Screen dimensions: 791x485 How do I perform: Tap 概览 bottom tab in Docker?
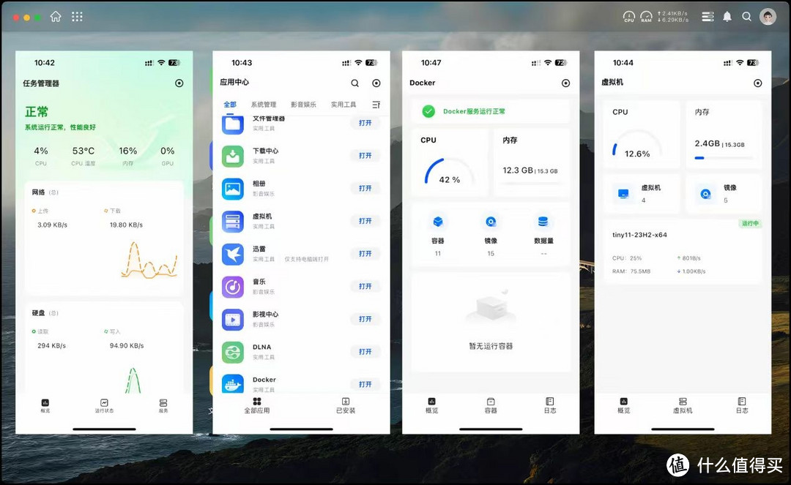click(x=432, y=405)
